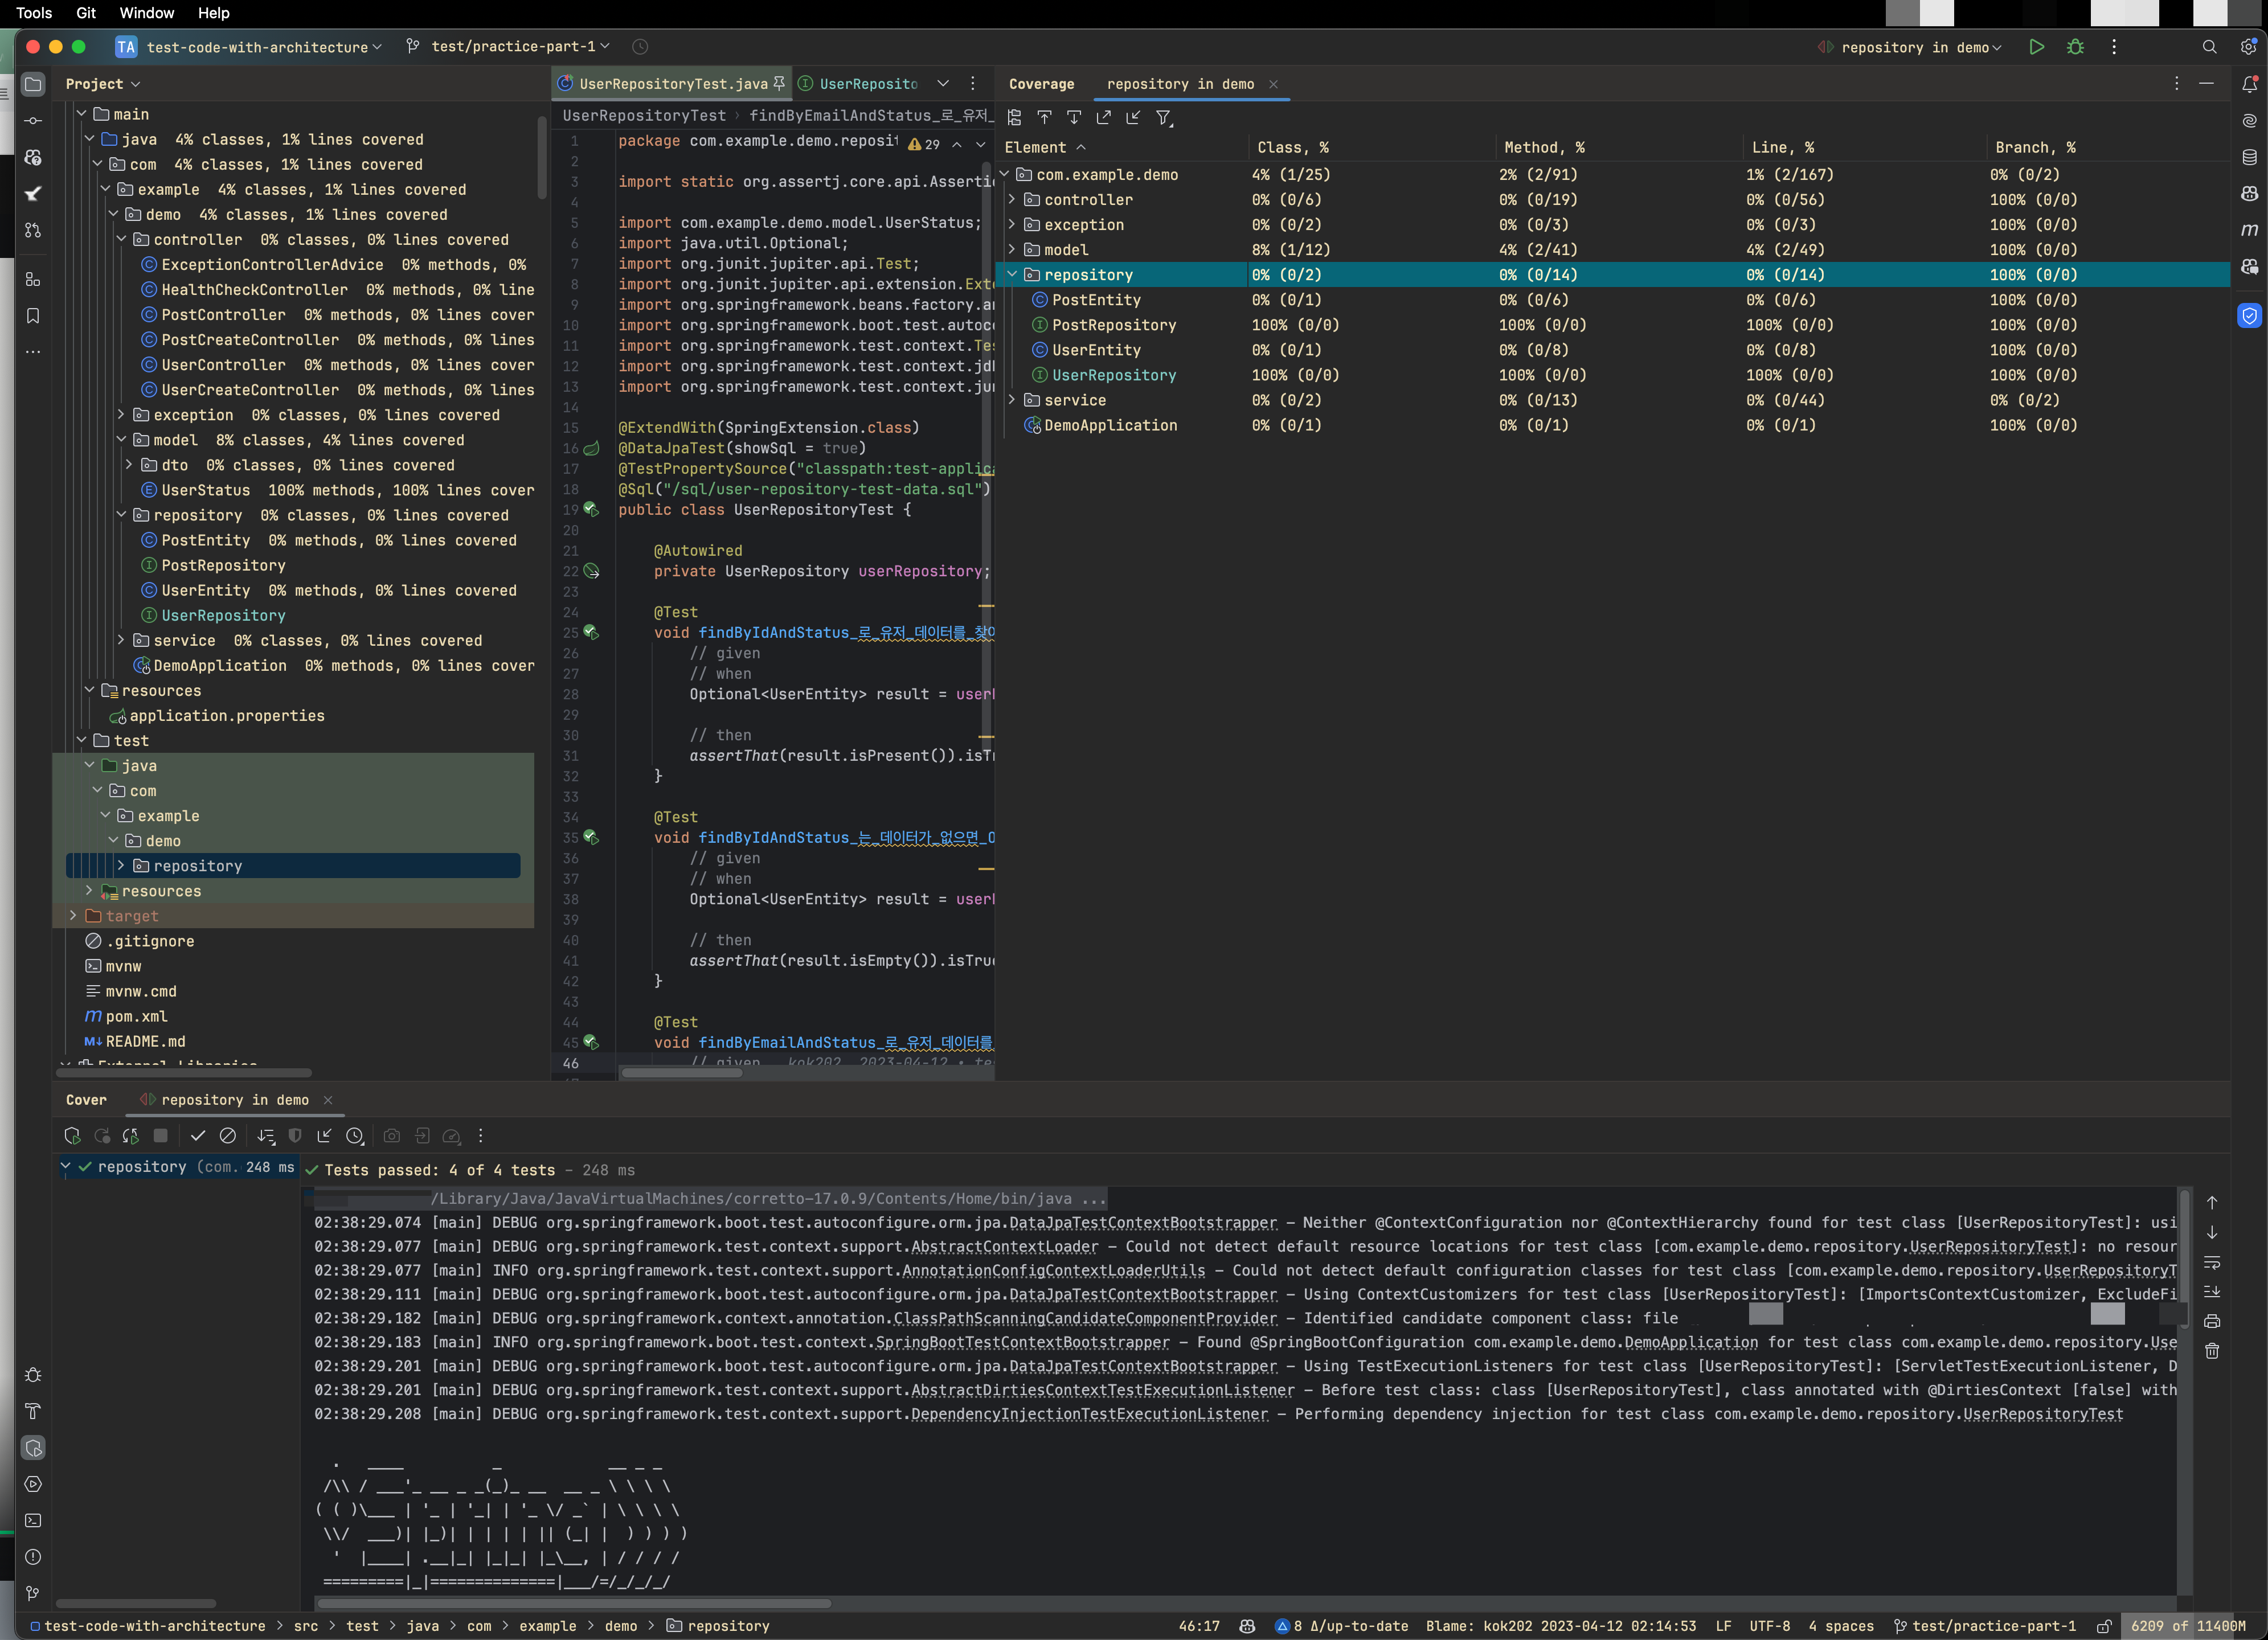Screen dimensions: 2268x1640
Task: Collapse the repository row in Coverage
Action: [1012, 275]
